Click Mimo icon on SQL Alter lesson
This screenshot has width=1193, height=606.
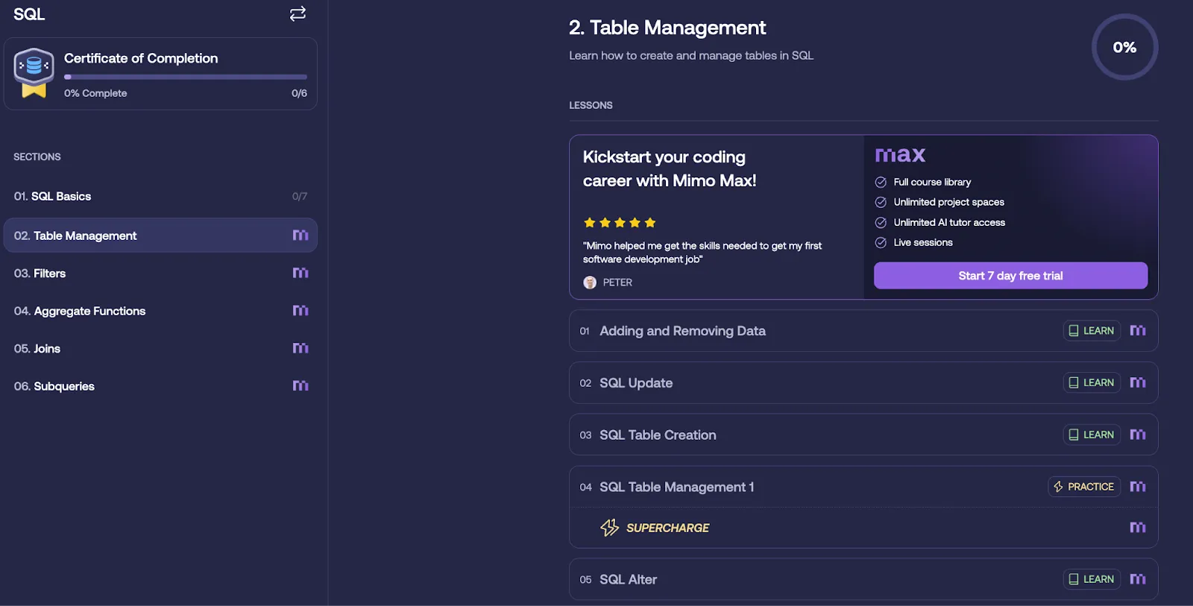(x=1138, y=579)
